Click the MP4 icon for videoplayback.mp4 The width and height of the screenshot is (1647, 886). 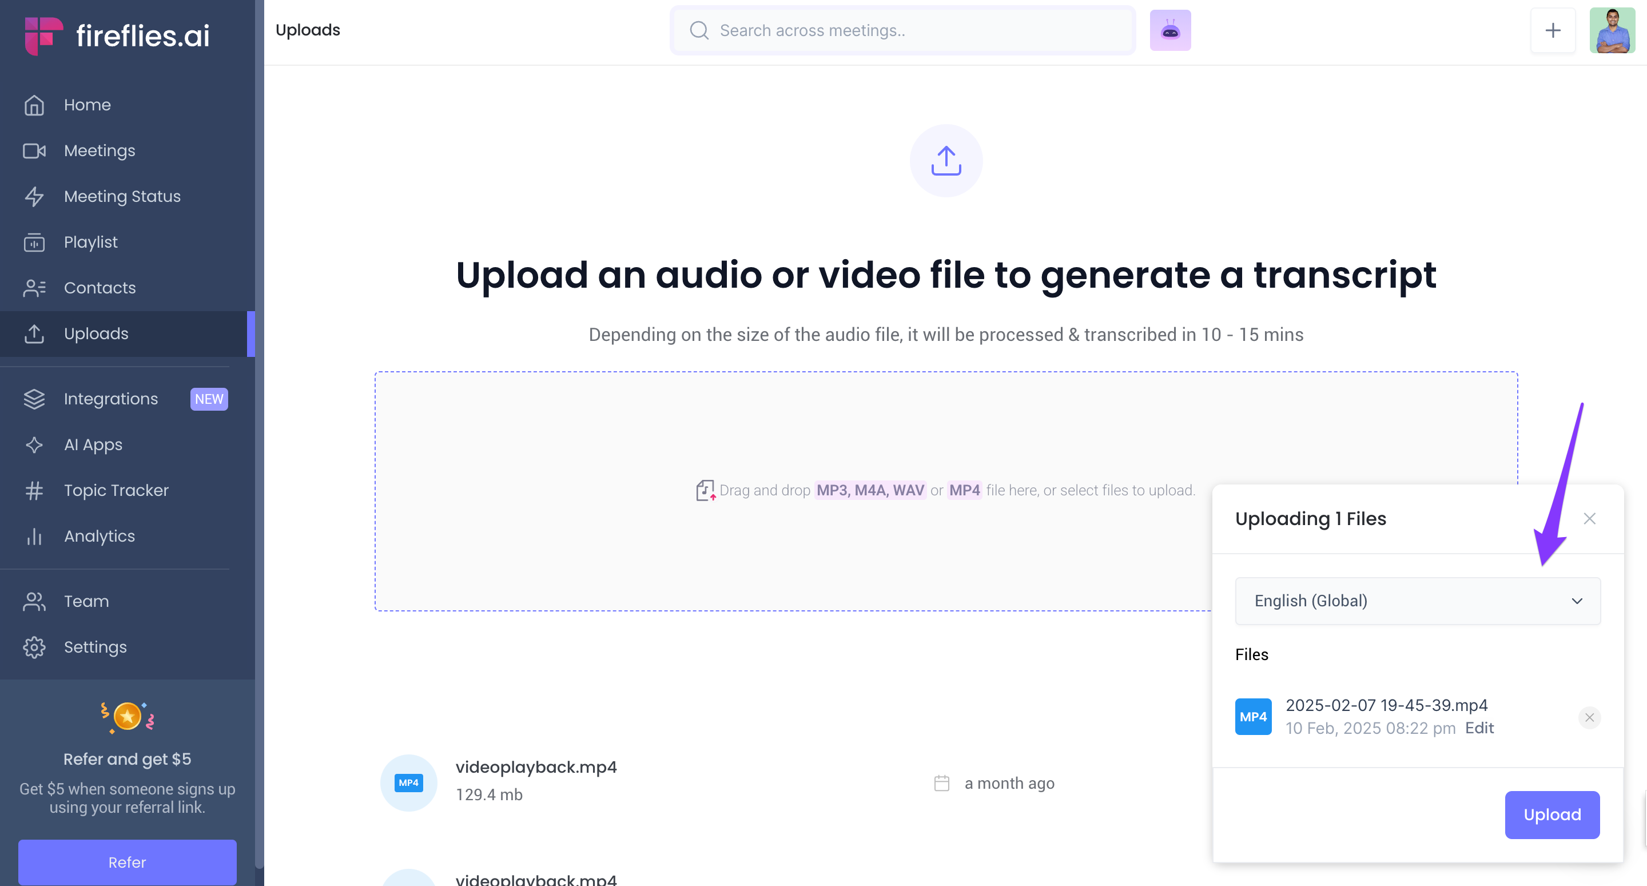click(x=408, y=782)
